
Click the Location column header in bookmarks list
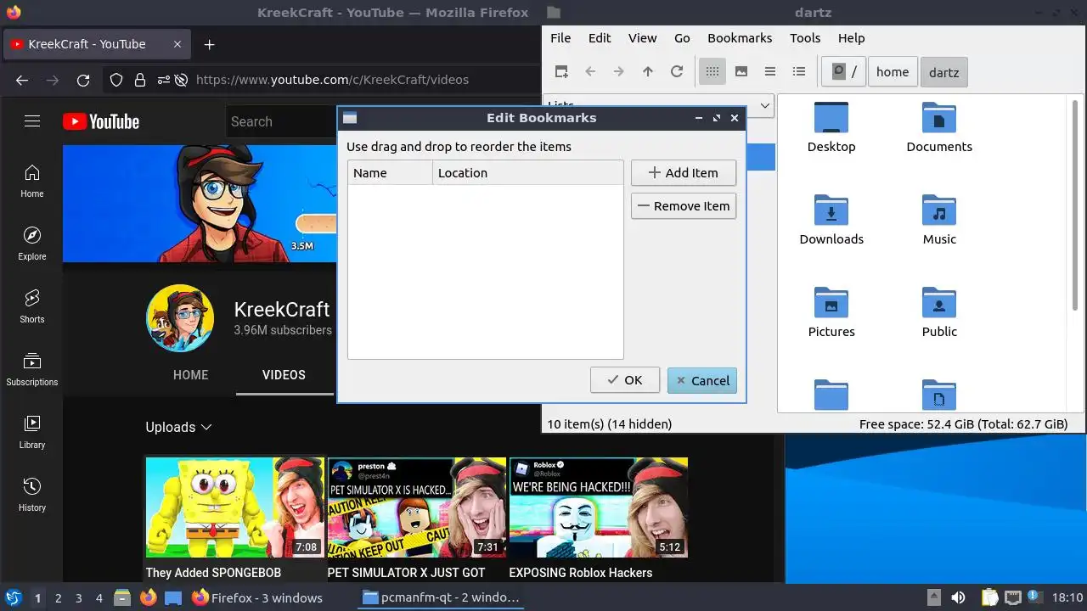click(x=528, y=173)
